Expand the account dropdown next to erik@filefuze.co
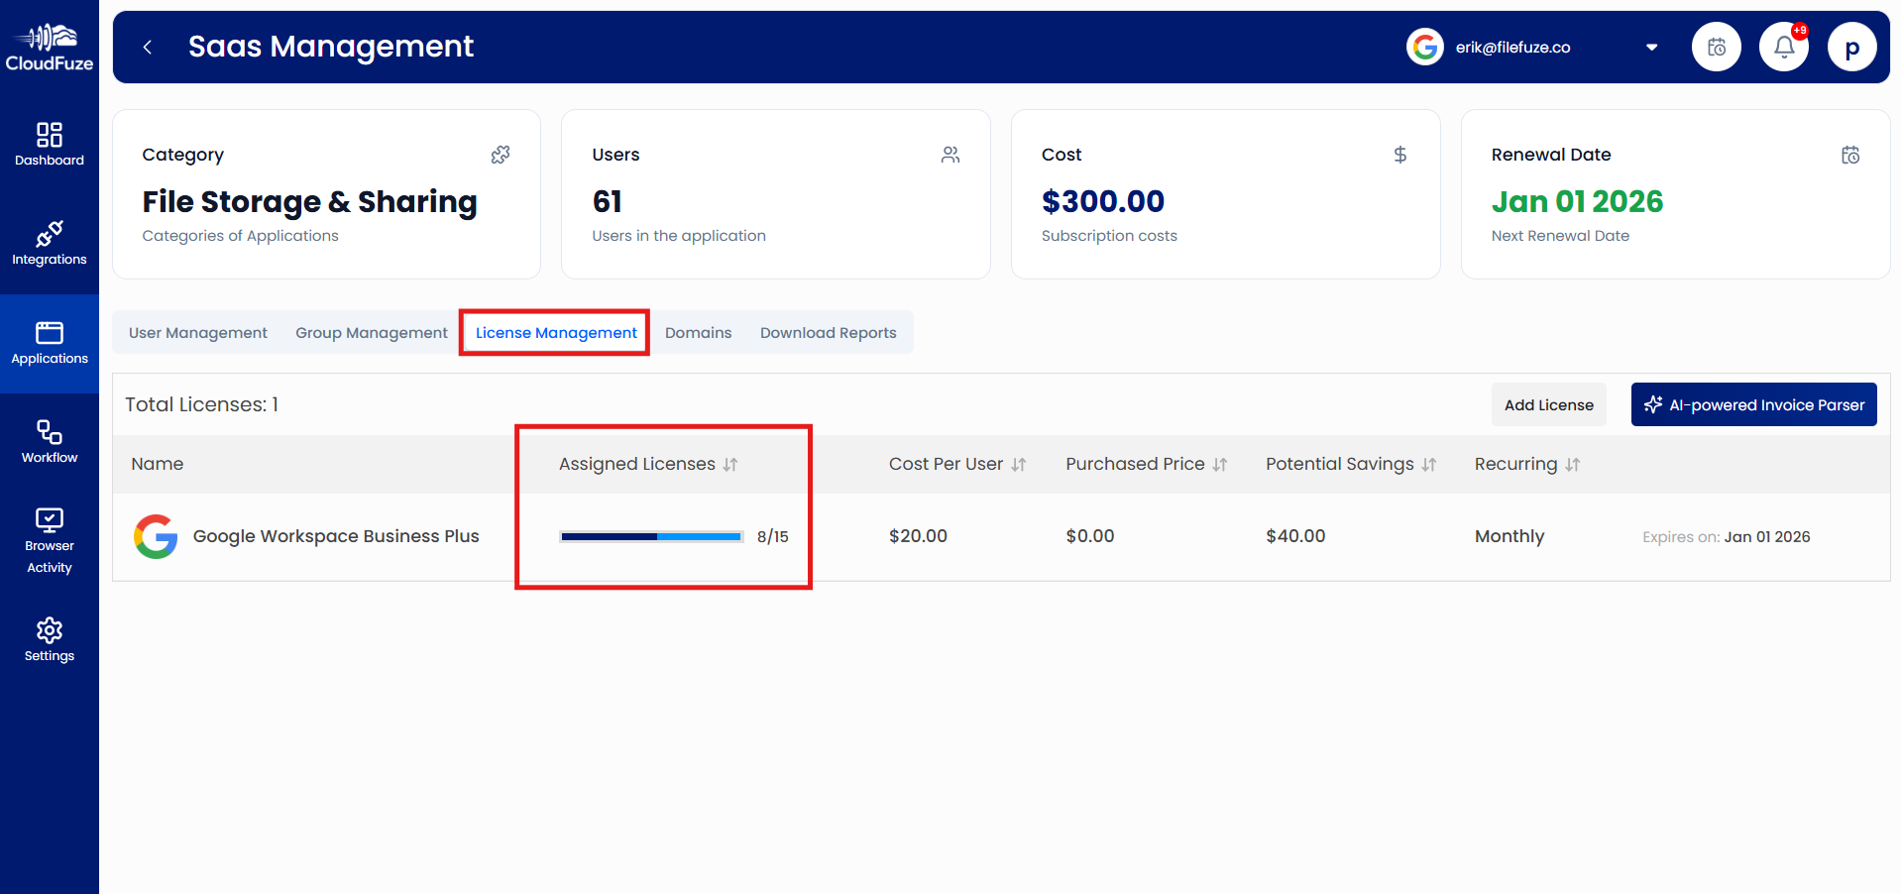Screen dimensions: 1901x894 pyautogui.click(x=1651, y=47)
